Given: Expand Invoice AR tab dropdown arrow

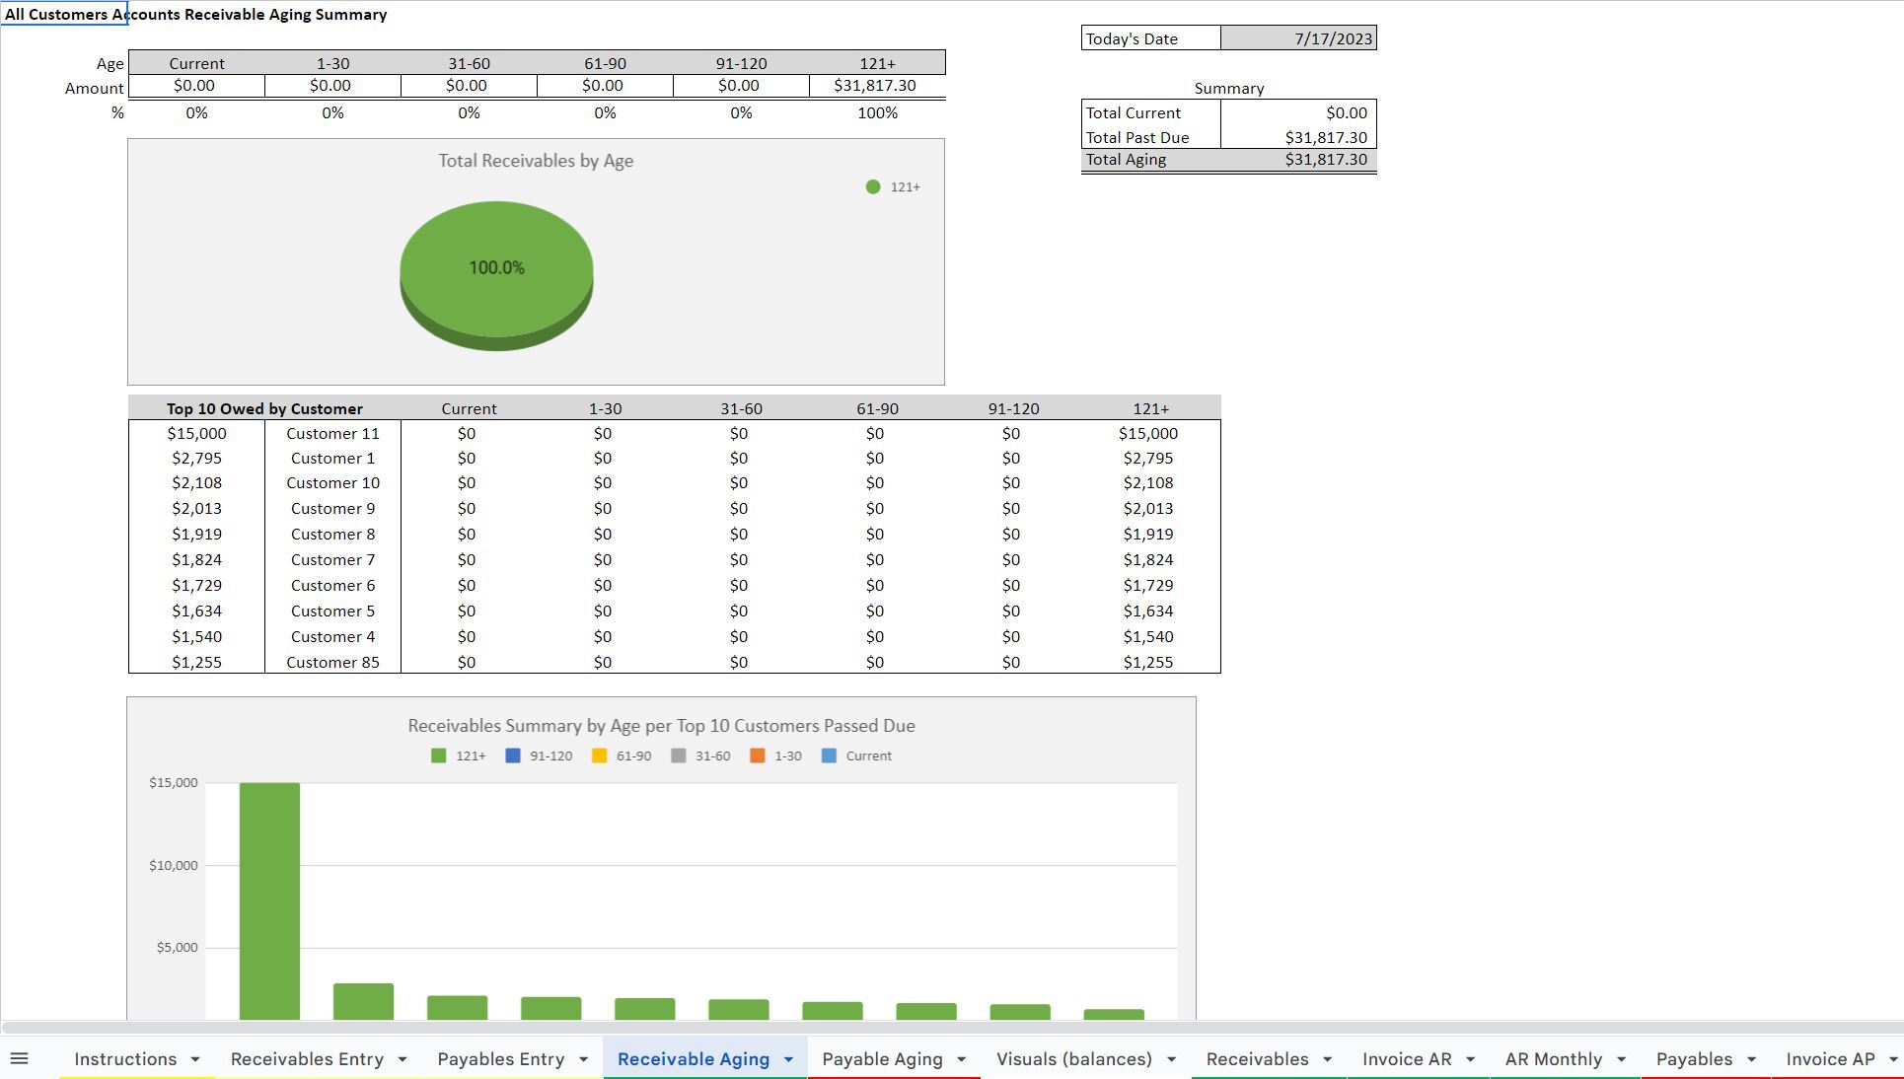Looking at the screenshot, I should (1471, 1060).
